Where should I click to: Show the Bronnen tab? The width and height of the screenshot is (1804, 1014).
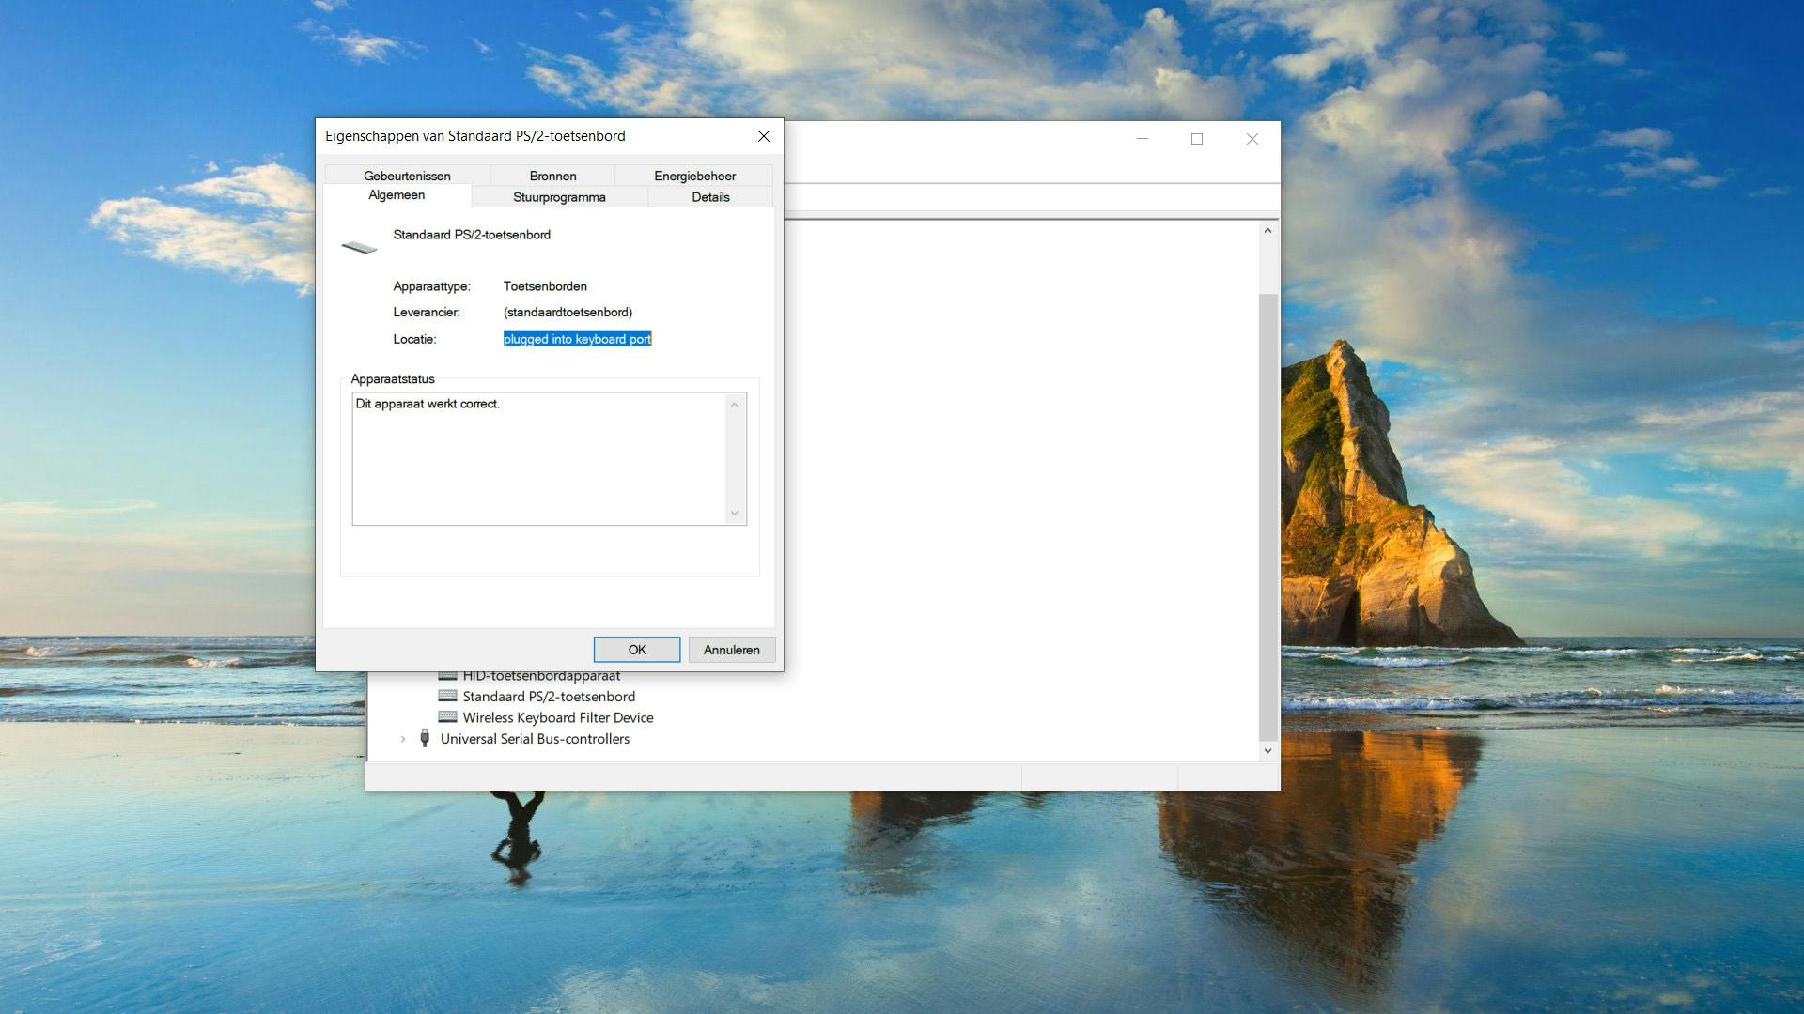click(x=552, y=176)
